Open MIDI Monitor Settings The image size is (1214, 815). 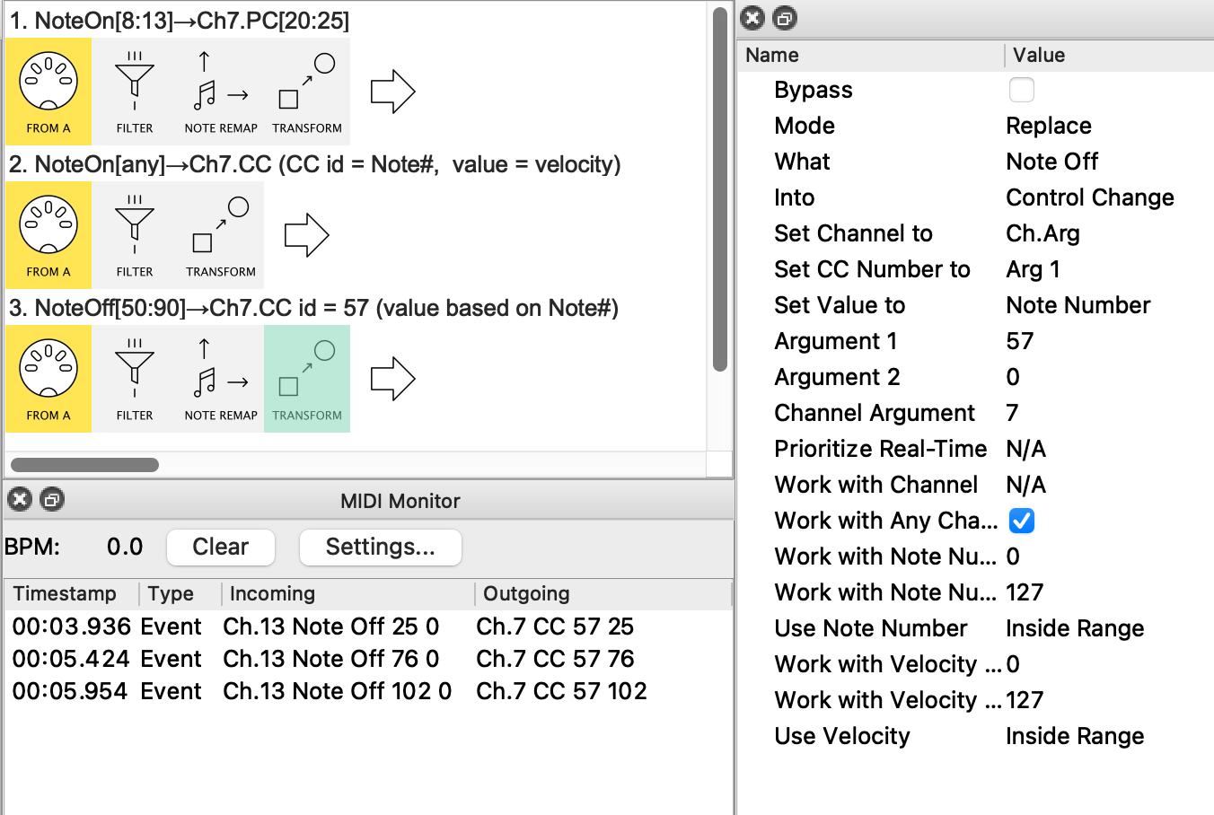pos(380,547)
